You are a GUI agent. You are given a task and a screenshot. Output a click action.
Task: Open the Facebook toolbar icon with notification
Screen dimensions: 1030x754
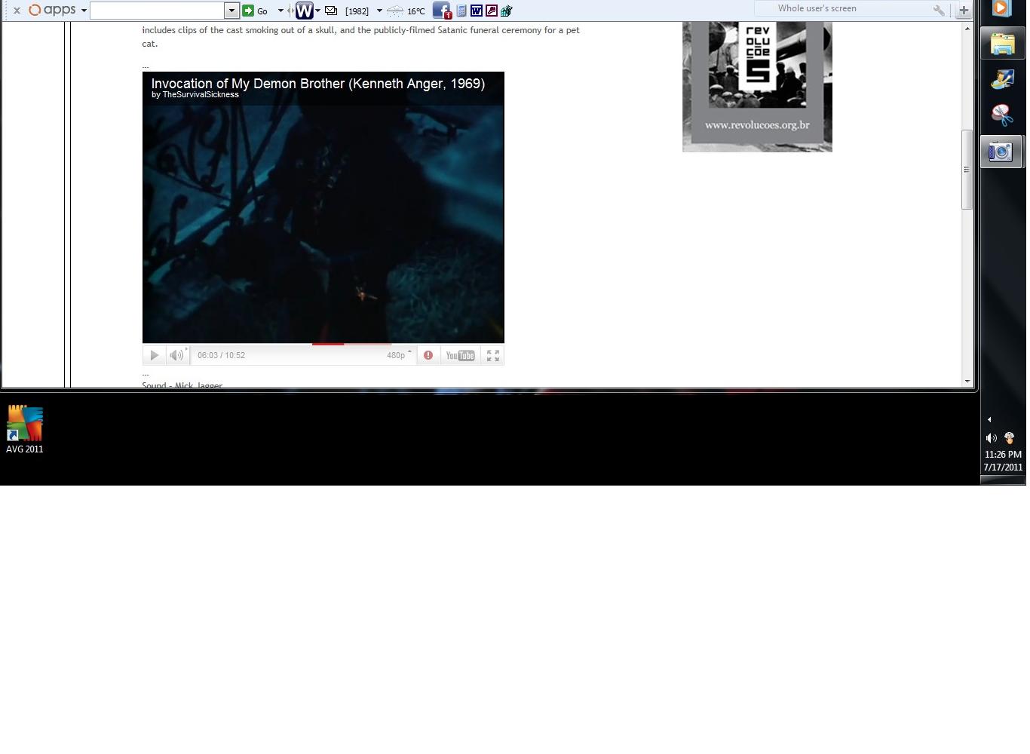coord(441,11)
